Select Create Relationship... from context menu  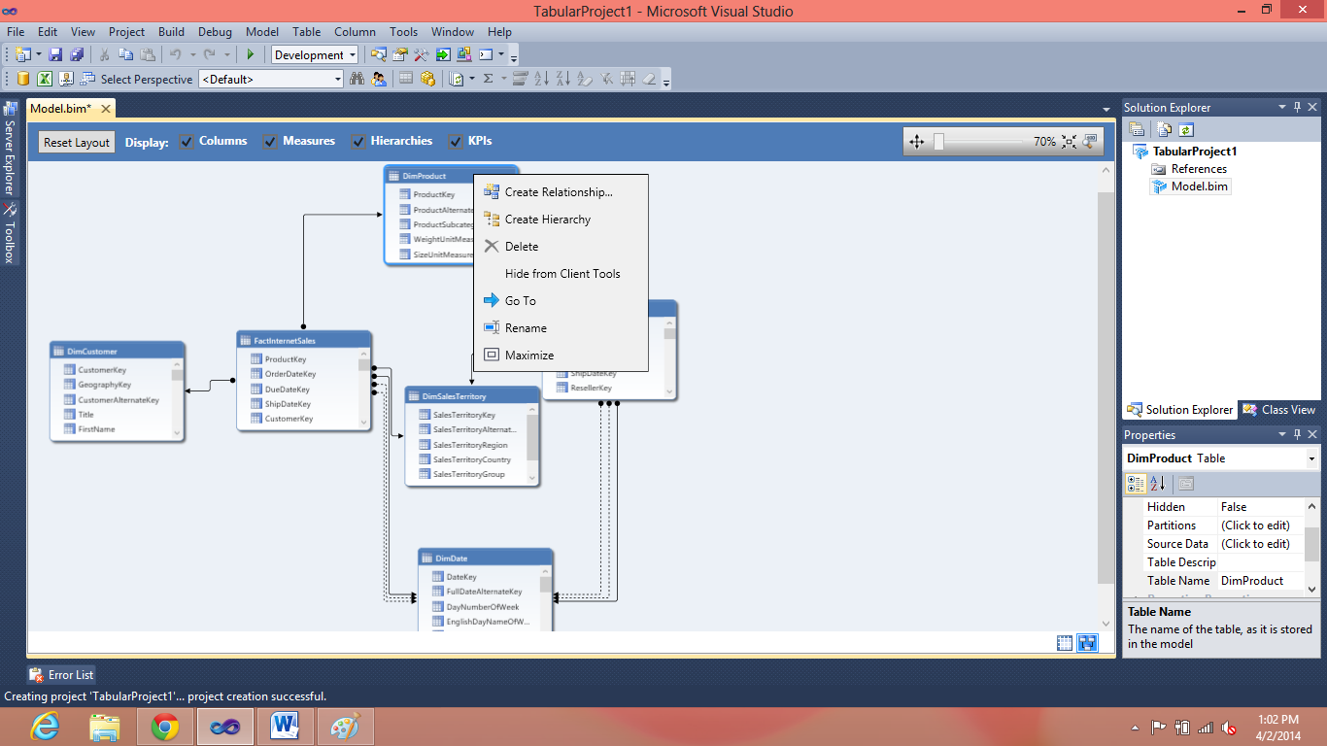(561, 192)
